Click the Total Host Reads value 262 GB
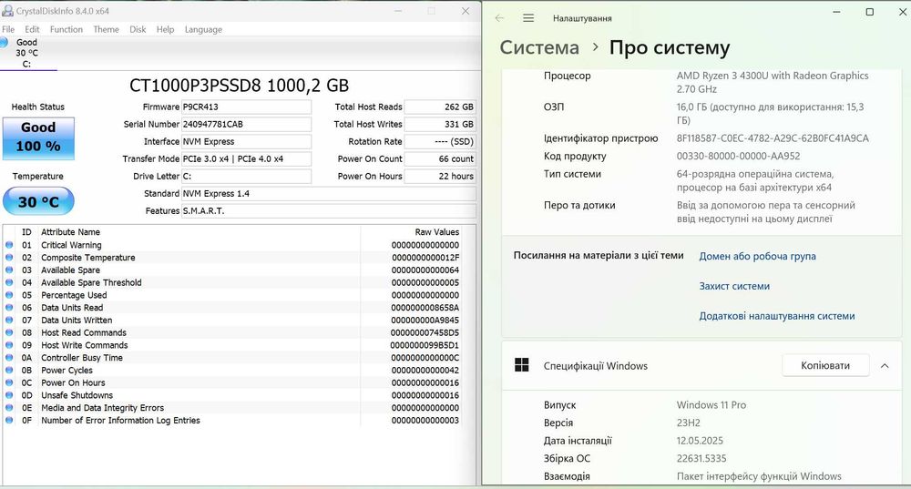Screen dimensions: 911x489 (440, 107)
